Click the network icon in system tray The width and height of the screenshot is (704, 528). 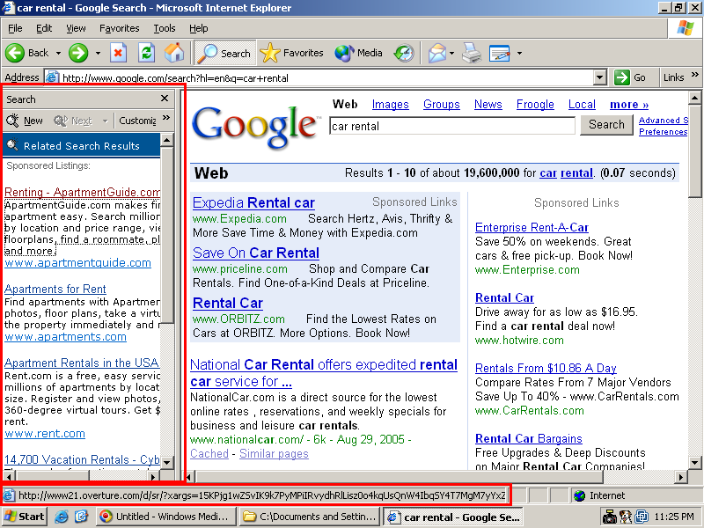642,517
